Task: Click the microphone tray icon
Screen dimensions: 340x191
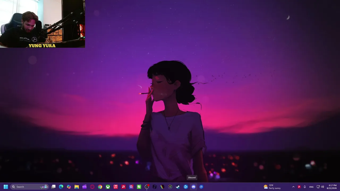Action: 305,187
